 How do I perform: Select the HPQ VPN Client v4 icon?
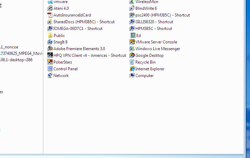[x=50, y=55]
